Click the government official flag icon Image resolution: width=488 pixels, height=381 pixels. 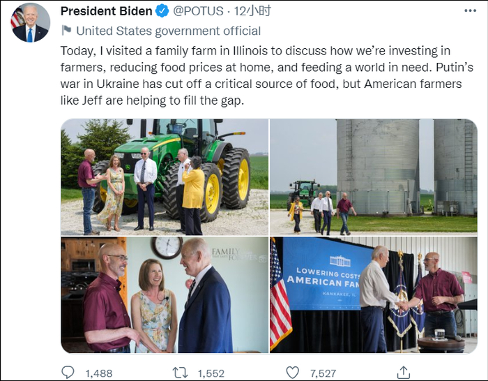(x=66, y=31)
